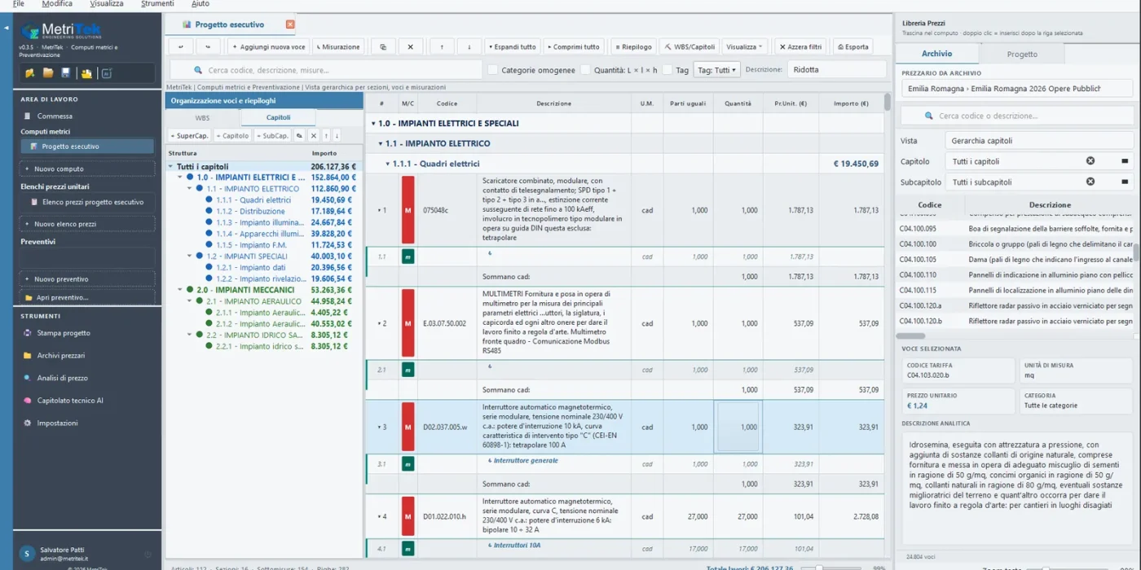Toggle the Quantità L × l × h checkbox
The width and height of the screenshot is (1141, 570).
click(x=585, y=70)
